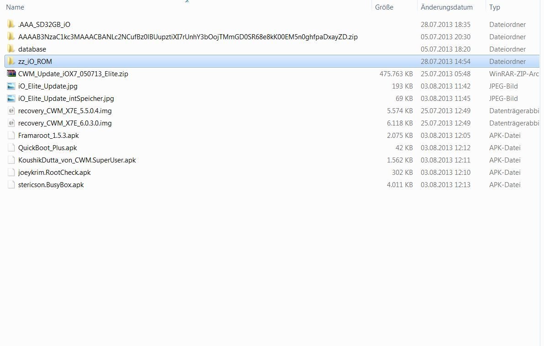Click APK-Datei type of Framaroot_1.5.3.apk
This screenshot has height=346, width=544.
[x=505, y=136]
